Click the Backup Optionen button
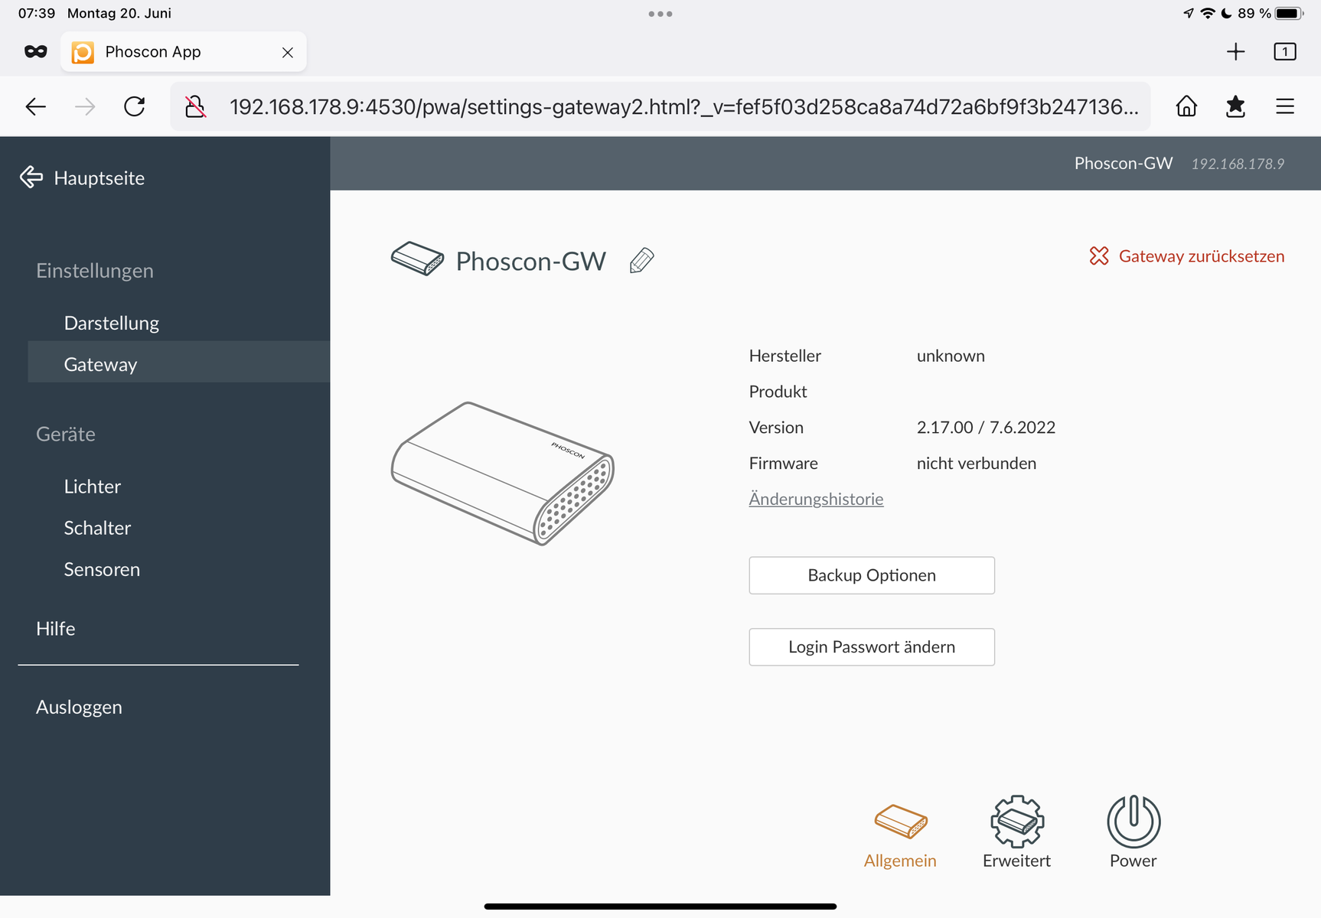This screenshot has width=1321, height=918. 872,575
